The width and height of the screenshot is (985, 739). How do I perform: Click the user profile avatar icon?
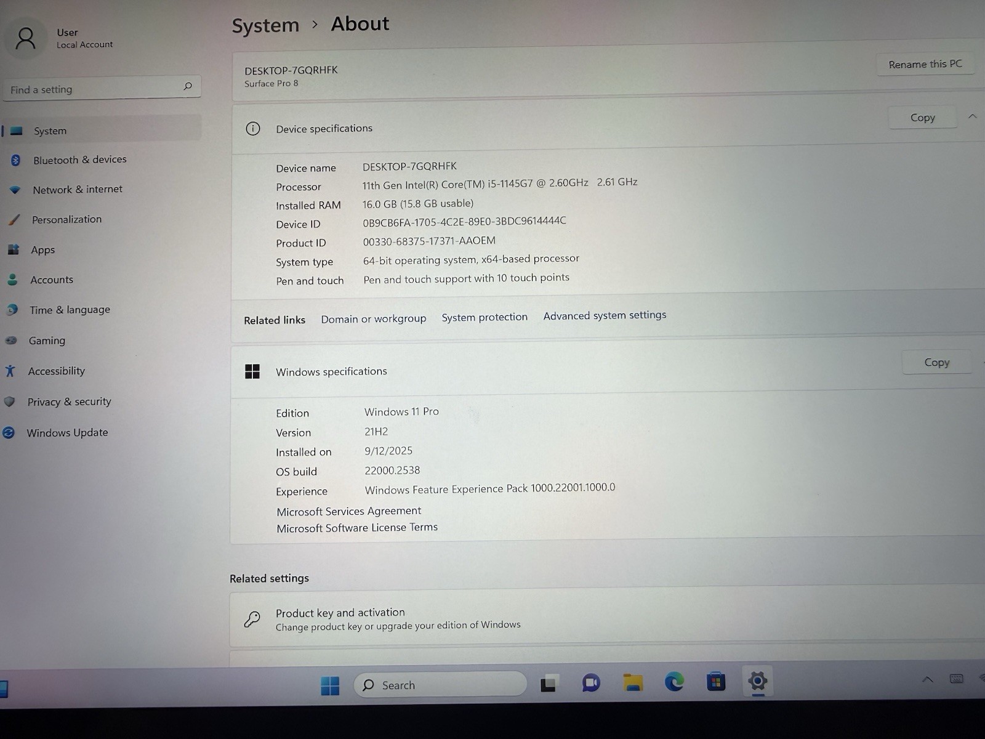pos(25,38)
